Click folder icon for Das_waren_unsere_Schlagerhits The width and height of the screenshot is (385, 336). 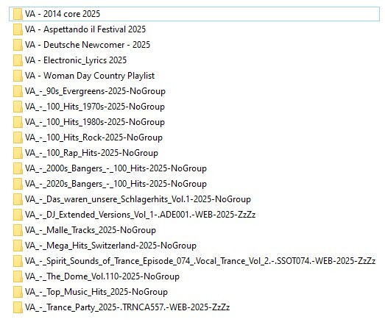18,199
